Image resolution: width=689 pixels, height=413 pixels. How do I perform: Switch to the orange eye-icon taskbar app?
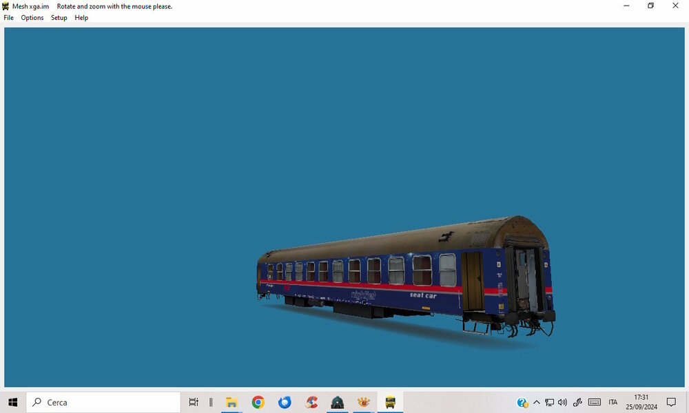pos(364,402)
